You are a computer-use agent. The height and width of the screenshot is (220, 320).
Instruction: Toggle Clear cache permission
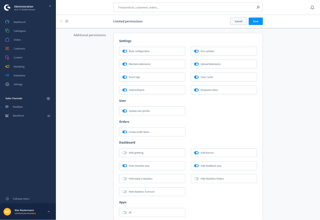(x=196, y=77)
